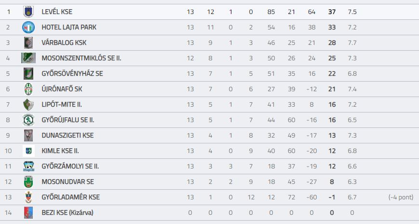Open the BEZI KSE (Kizárva) team link
This screenshot has height=224, width=419.
coord(68,213)
